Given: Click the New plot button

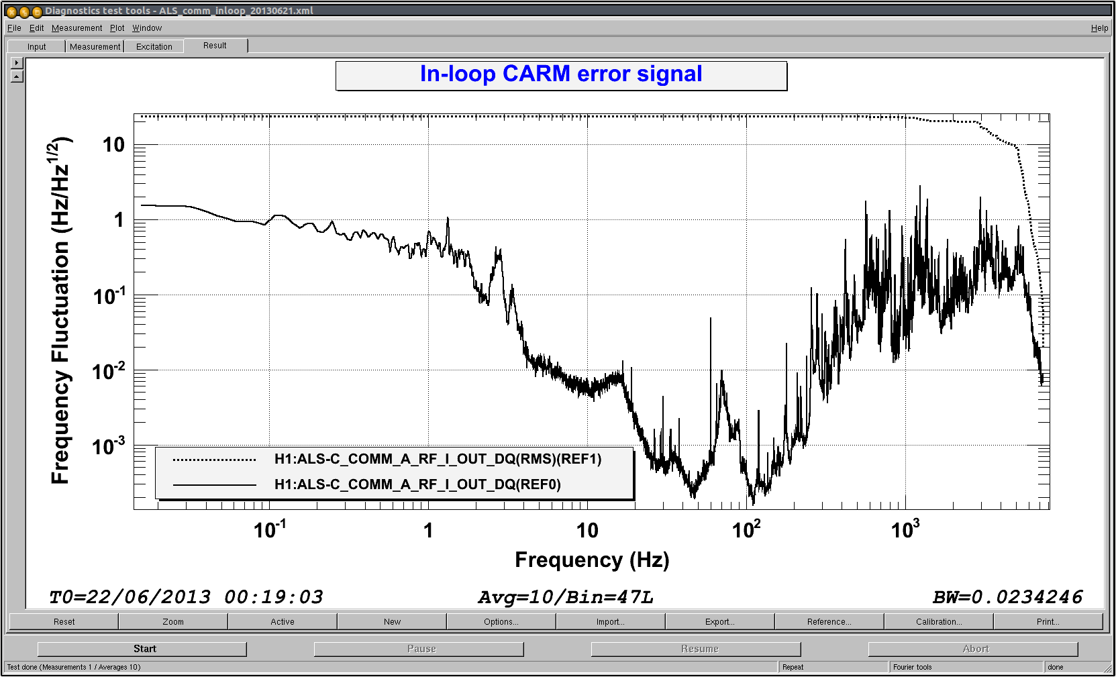Looking at the screenshot, I should (392, 621).
